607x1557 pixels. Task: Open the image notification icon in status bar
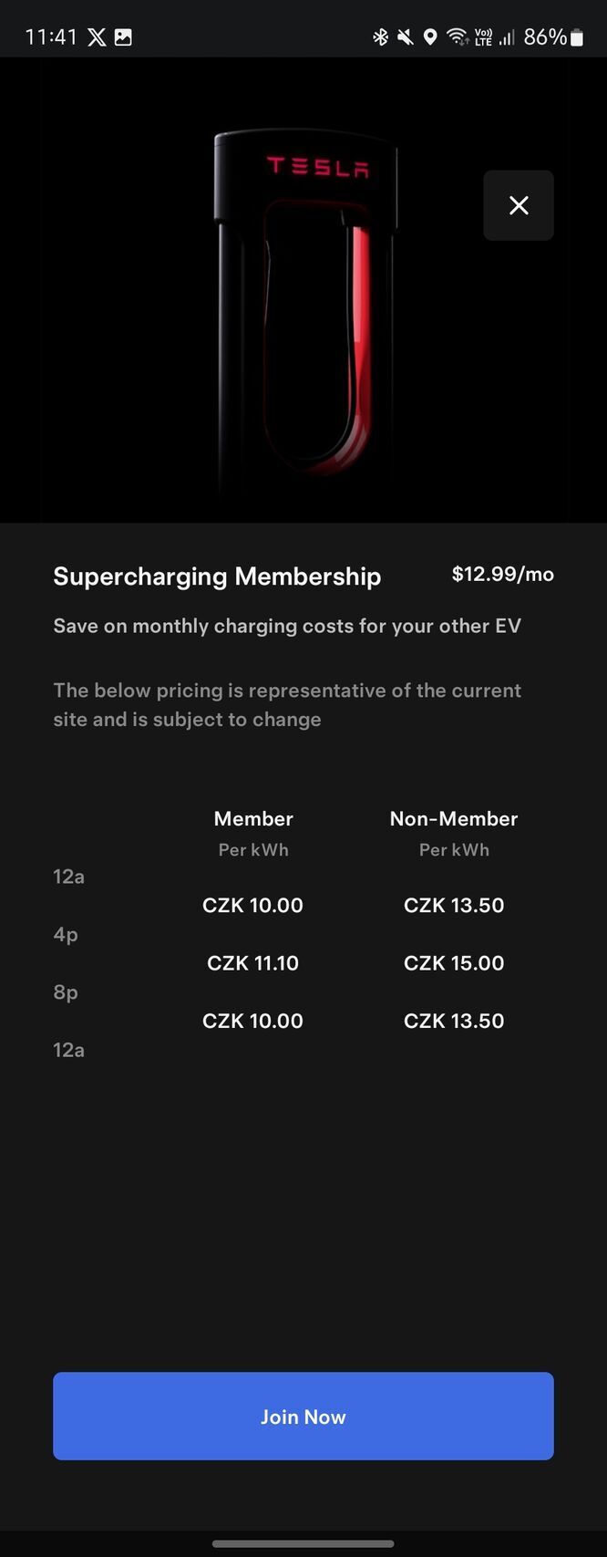123,36
